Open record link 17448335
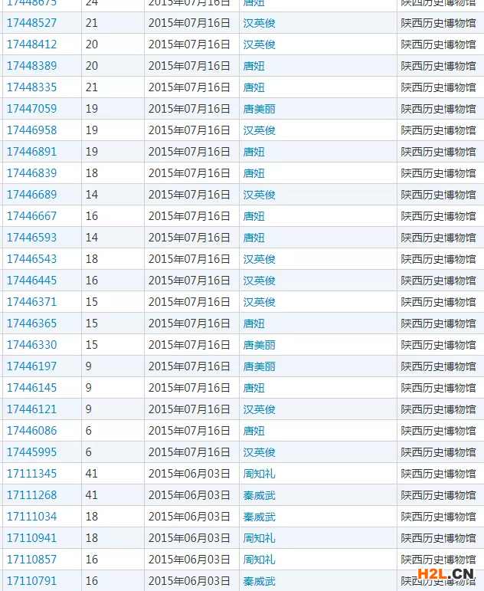Image resolution: width=484 pixels, height=591 pixels. pyautogui.click(x=31, y=87)
